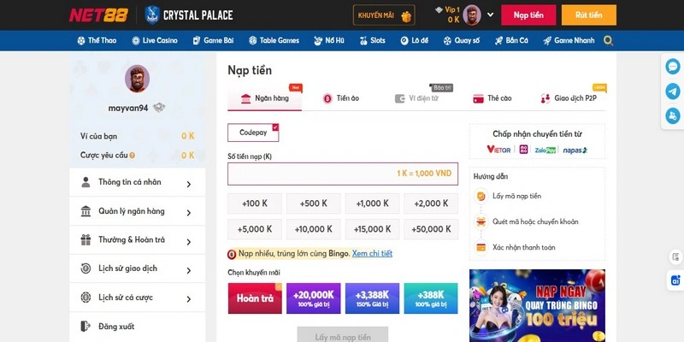
Task: Expand the Thưởng & Hoàn trả chevron
Action: pyautogui.click(x=189, y=242)
